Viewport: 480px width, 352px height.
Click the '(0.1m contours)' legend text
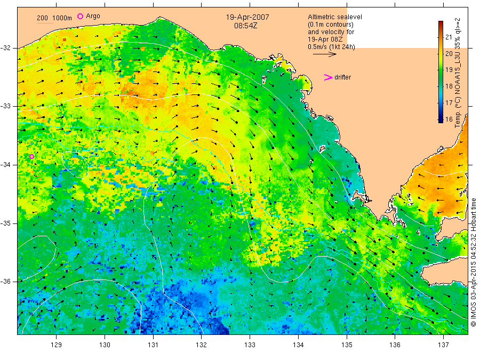pos(331,25)
